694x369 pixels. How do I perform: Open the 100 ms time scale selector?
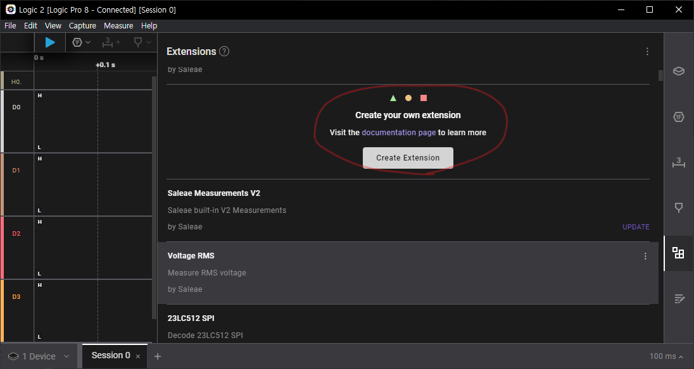[x=666, y=356]
